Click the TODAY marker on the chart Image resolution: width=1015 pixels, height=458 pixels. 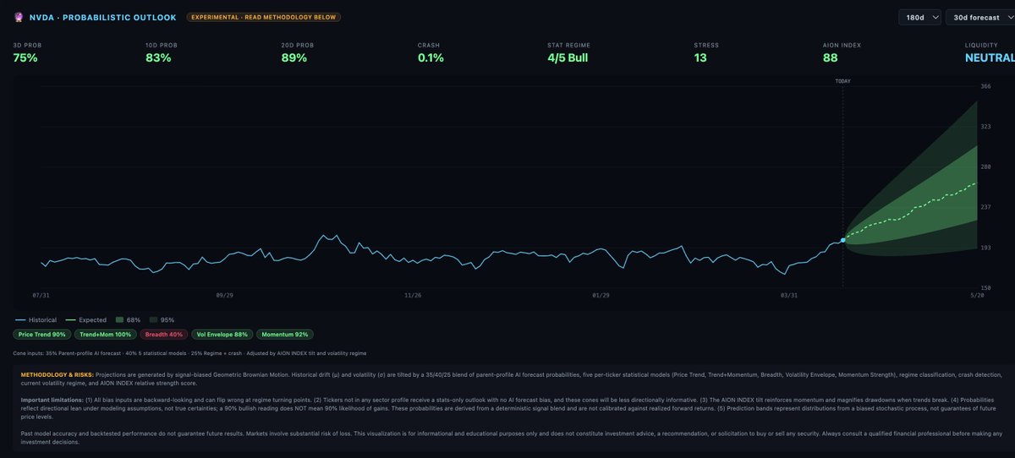842,81
